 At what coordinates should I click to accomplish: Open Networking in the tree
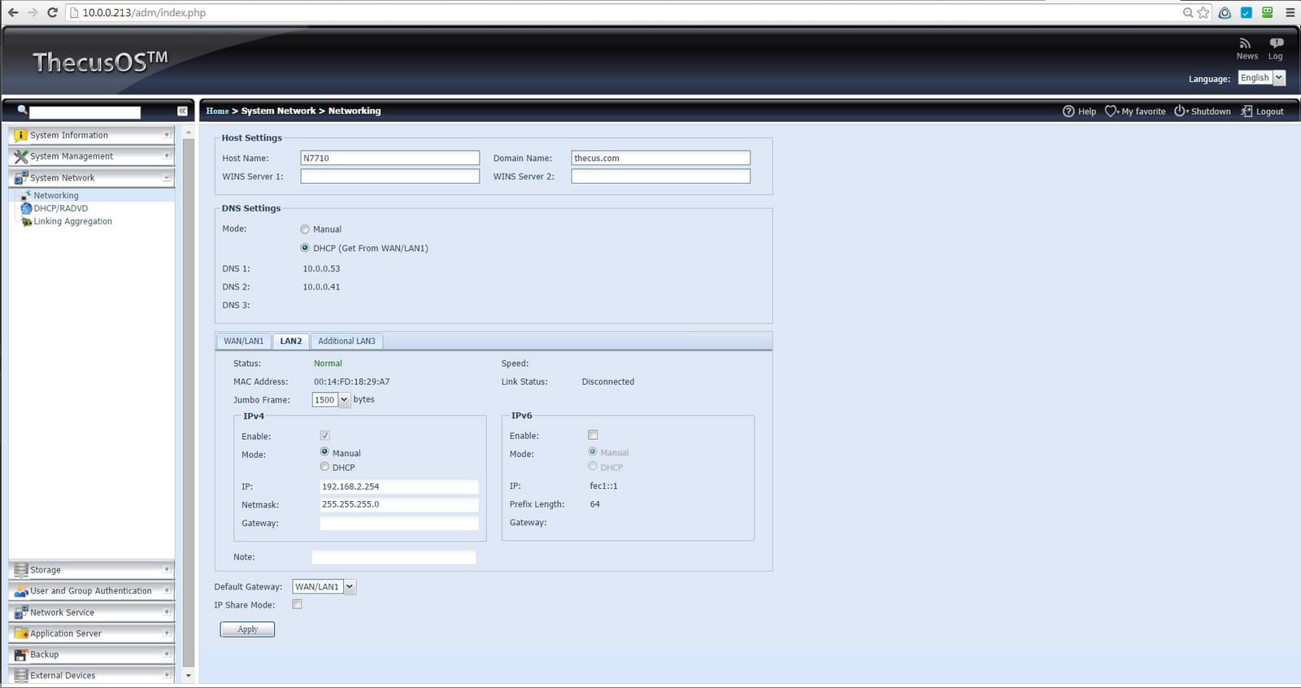[x=56, y=195]
